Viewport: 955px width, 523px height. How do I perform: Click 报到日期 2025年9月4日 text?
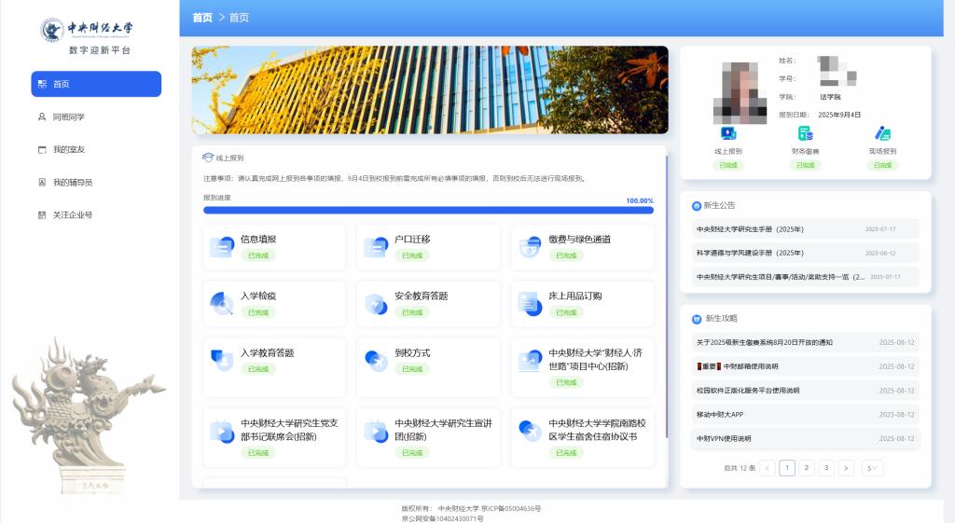[x=820, y=115]
